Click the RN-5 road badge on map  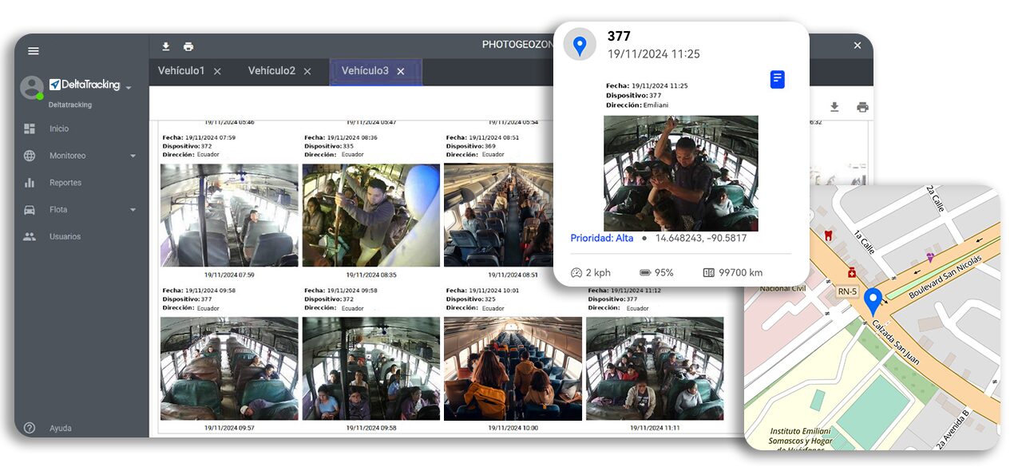tap(849, 291)
